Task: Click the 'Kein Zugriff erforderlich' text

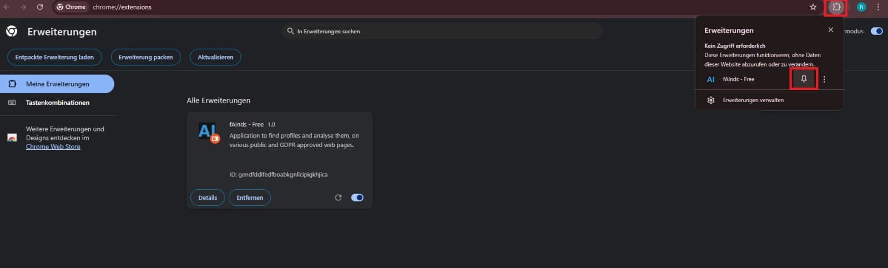Action: [x=735, y=46]
